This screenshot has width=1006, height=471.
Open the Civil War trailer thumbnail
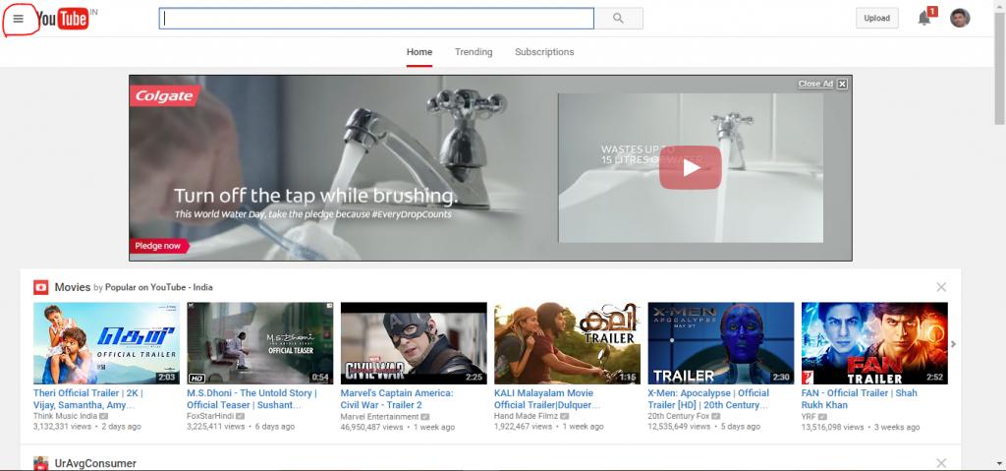414,343
